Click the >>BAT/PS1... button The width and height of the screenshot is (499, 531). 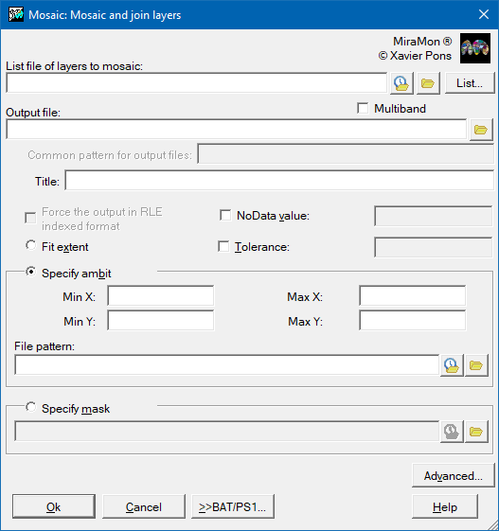tap(233, 506)
